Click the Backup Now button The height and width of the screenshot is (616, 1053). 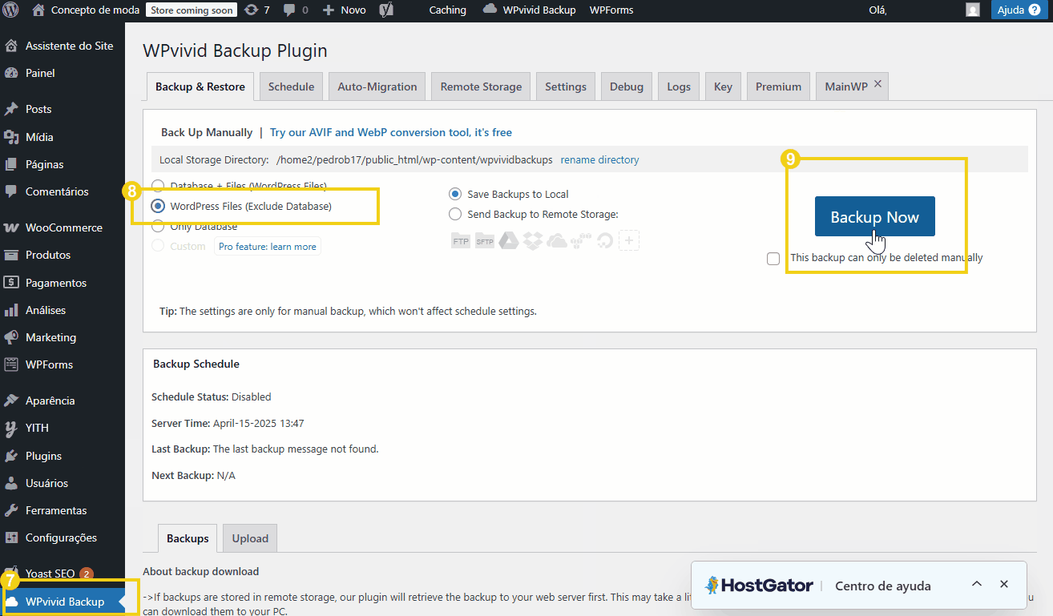point(874,216)
